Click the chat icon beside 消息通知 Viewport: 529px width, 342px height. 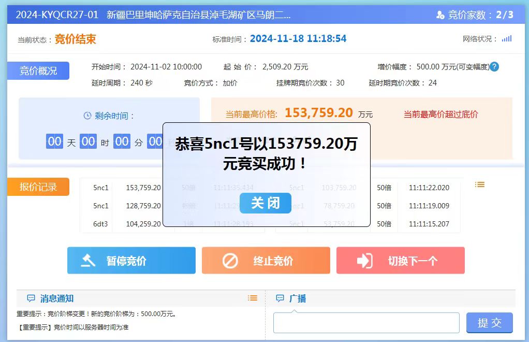(31, 298)
